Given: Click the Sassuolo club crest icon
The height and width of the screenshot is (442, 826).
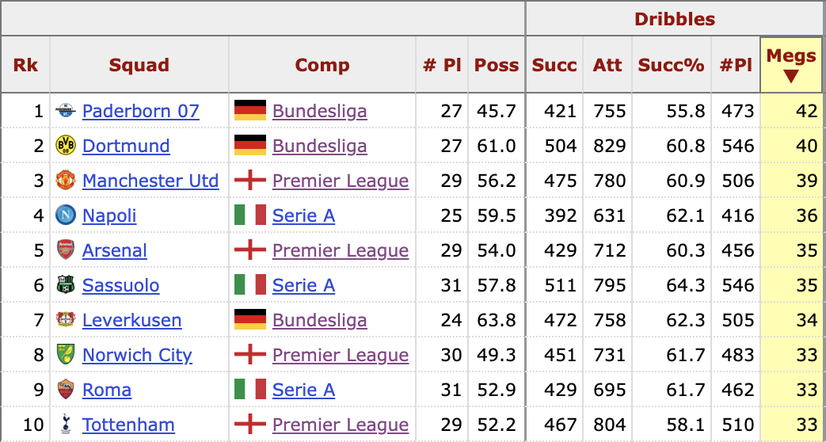Looking at the screenshot, I should pos(65,285).
